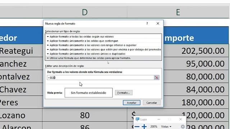Select column D header

pyautogui.click(x=85, y=12)
